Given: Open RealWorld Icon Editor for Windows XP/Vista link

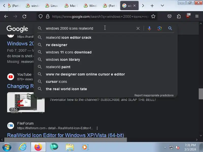Looking at the screenshot, I should pyautogui.click(x=65, y=135).
